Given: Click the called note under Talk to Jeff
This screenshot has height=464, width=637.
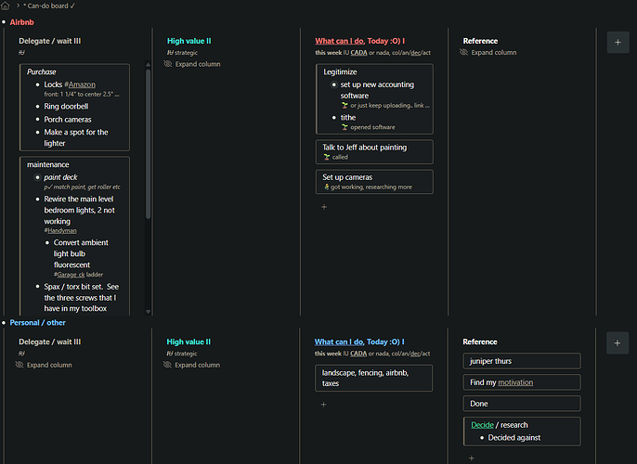Looking at the screenshot, I should click(x=340, y=157).
